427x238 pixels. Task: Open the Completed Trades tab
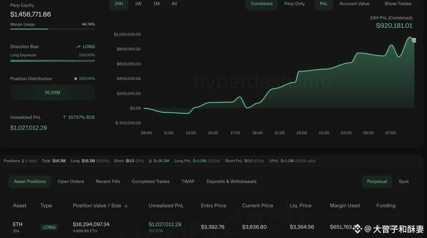tap(151, 182)
